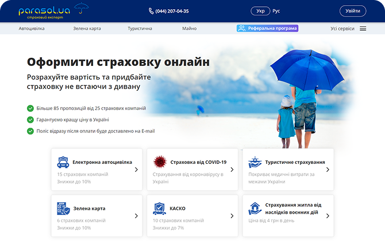This screenshot has height=252, width=385.
Task: Click text Страхування від коронавірусу в Україні
Action: point(188,178)
